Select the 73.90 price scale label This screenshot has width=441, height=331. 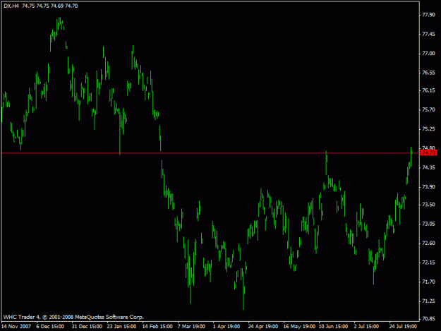tap(428, 187)
